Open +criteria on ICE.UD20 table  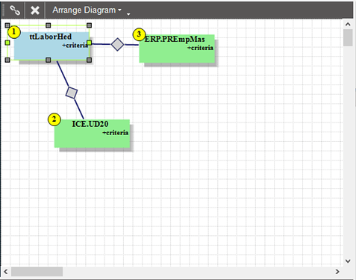[116, 133]
